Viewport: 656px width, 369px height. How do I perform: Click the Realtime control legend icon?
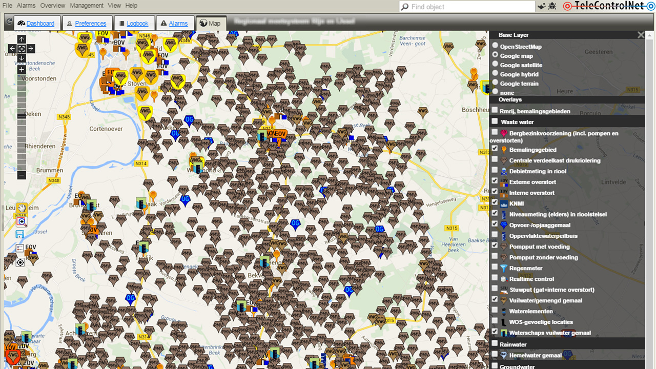[x=504, y=279]
